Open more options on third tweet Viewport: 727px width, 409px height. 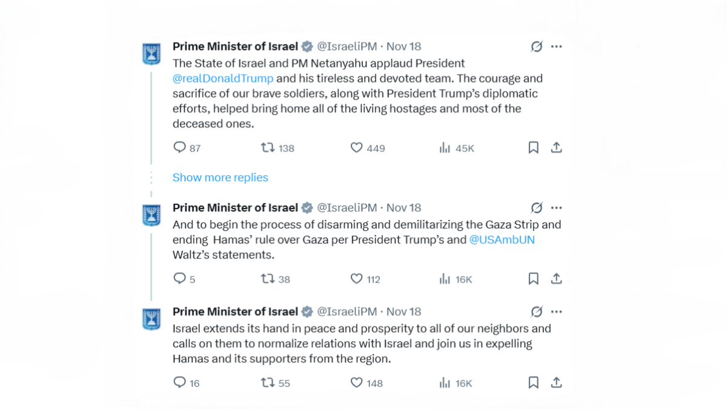(x=556, y=312)
